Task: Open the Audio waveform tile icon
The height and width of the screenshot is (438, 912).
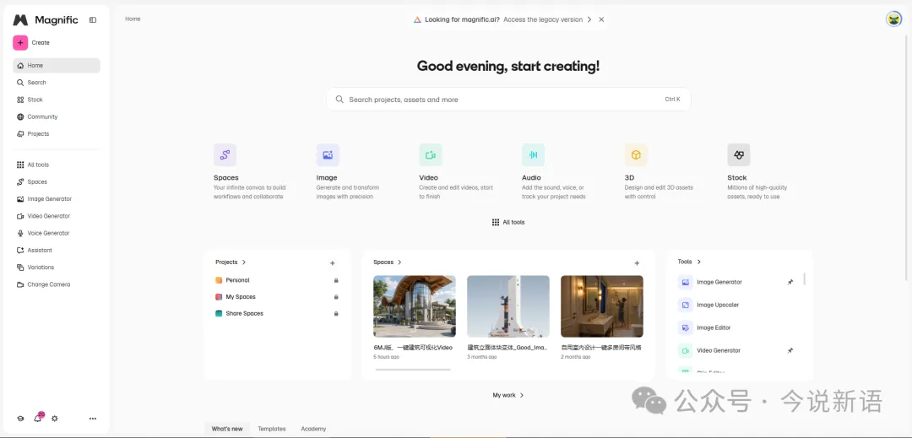Action: (x=533, y=154)
